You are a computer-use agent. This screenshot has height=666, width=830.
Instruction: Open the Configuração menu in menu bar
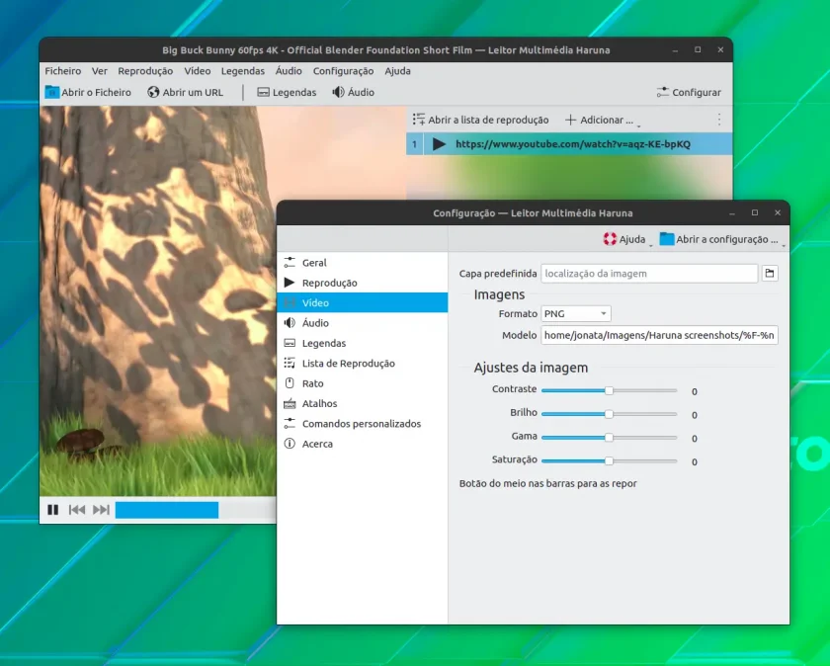(343, 71)
